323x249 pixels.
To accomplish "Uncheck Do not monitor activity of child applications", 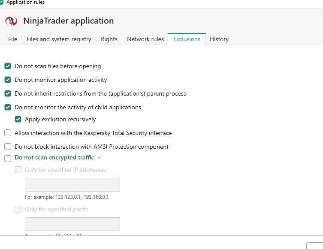I will pyautogui.click(x=8, y=107).
